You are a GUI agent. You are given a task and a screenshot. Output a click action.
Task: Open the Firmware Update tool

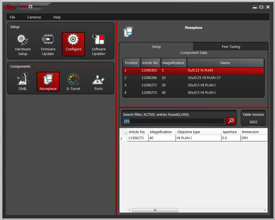tap(48, 45)
